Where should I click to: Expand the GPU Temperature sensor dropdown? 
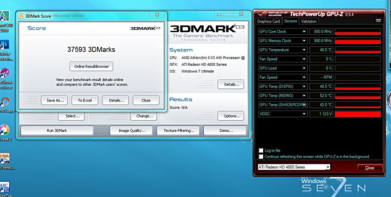(x=304, y=50)
